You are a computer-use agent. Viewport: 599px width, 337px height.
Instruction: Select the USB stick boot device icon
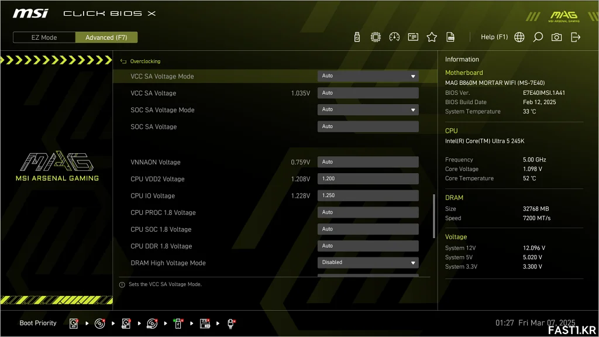[178, 323]
